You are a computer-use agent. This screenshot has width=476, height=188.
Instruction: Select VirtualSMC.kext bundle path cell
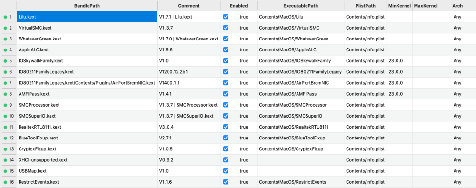[x=87, y=28]
